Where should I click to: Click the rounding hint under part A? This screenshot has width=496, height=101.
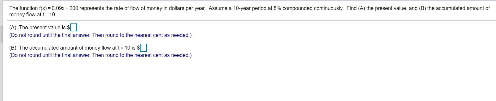[101, 35]
